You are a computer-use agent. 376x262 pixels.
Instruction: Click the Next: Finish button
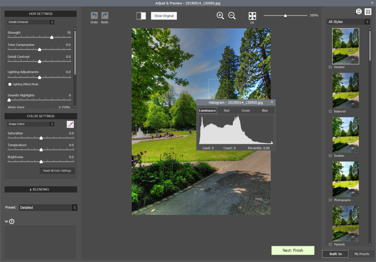tap(293, 250)
